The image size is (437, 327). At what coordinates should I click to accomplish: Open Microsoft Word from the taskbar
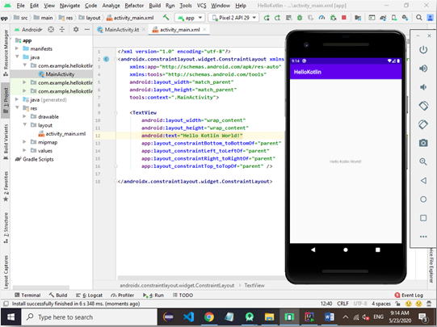pyautogui.click(x=330, y=317)
